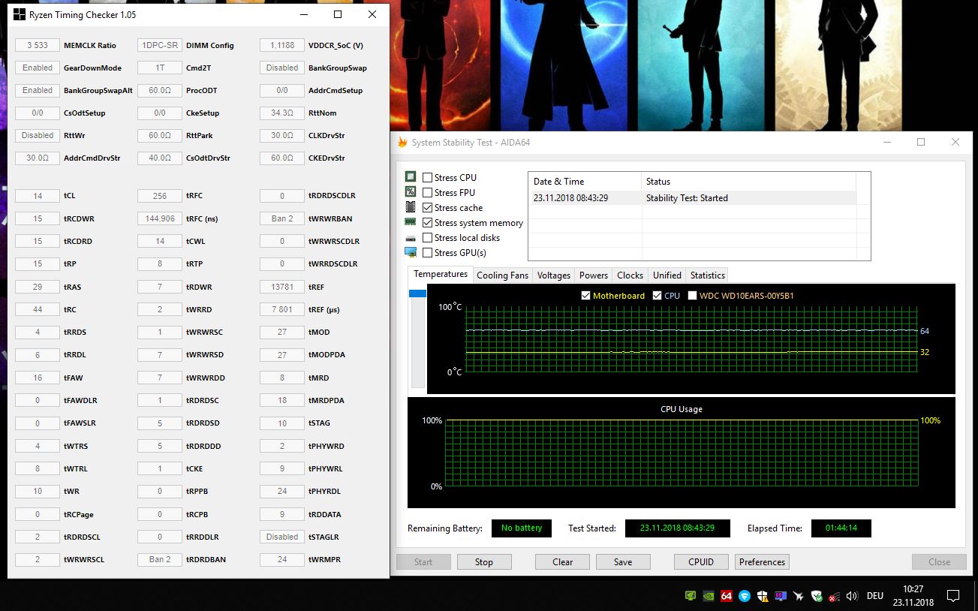Switch to the Clocks tab

(x=630, y=275)
